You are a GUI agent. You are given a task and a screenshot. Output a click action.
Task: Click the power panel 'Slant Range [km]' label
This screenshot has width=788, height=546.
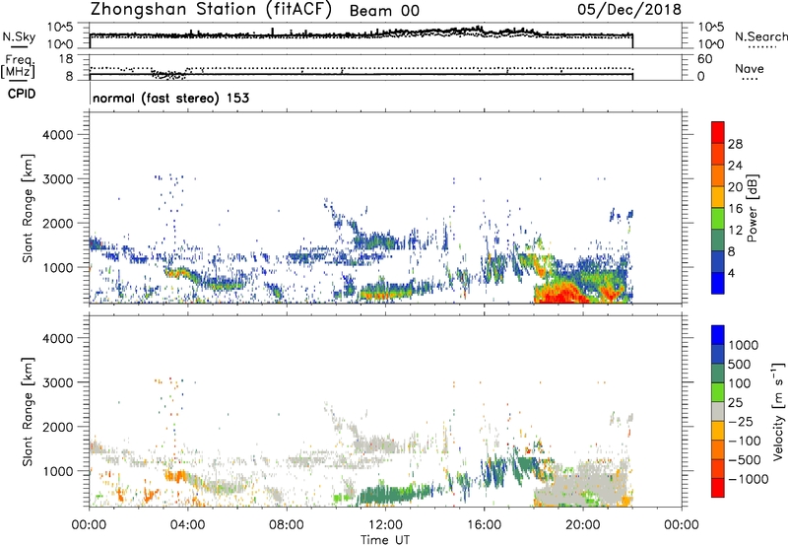point(28,208)
